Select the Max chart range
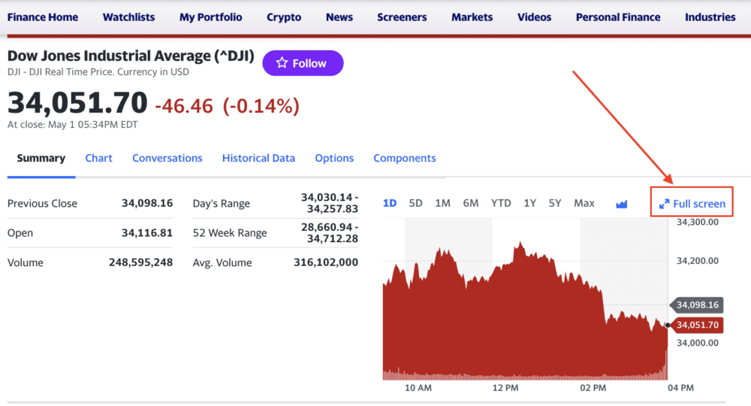Screen dimensions: 751x406 pyautogui.click(x=584, y=203)
